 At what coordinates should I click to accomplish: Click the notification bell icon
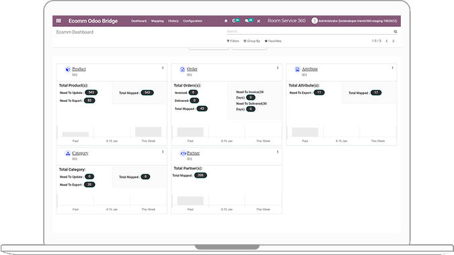pyautogui.click(x=226, y=21)
